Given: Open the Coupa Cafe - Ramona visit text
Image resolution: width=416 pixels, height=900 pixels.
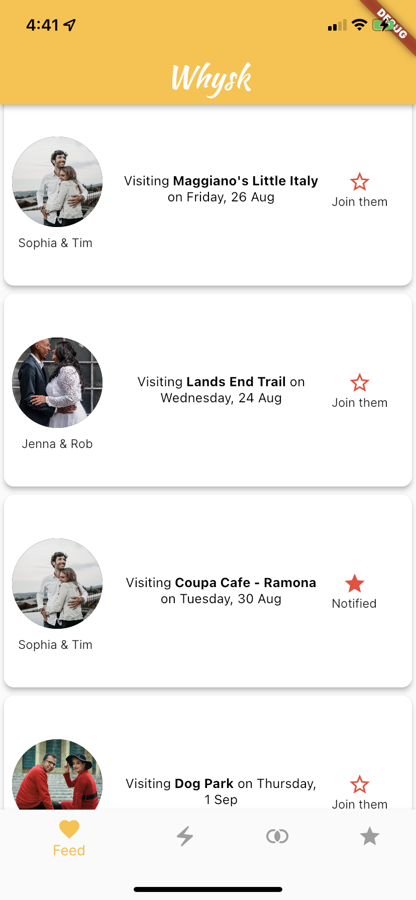Looking at the screenshot, I should coord(221,591).
